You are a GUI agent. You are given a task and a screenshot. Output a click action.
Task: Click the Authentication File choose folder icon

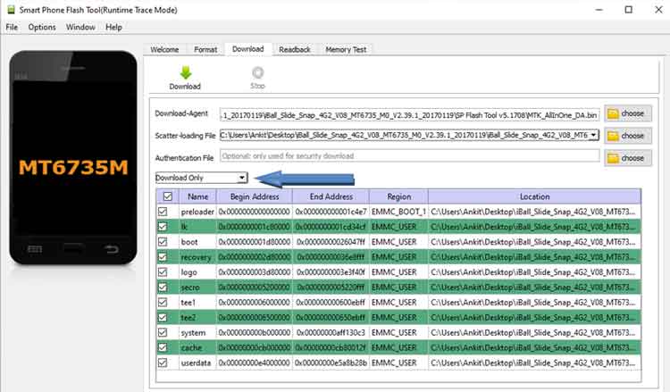613,158
